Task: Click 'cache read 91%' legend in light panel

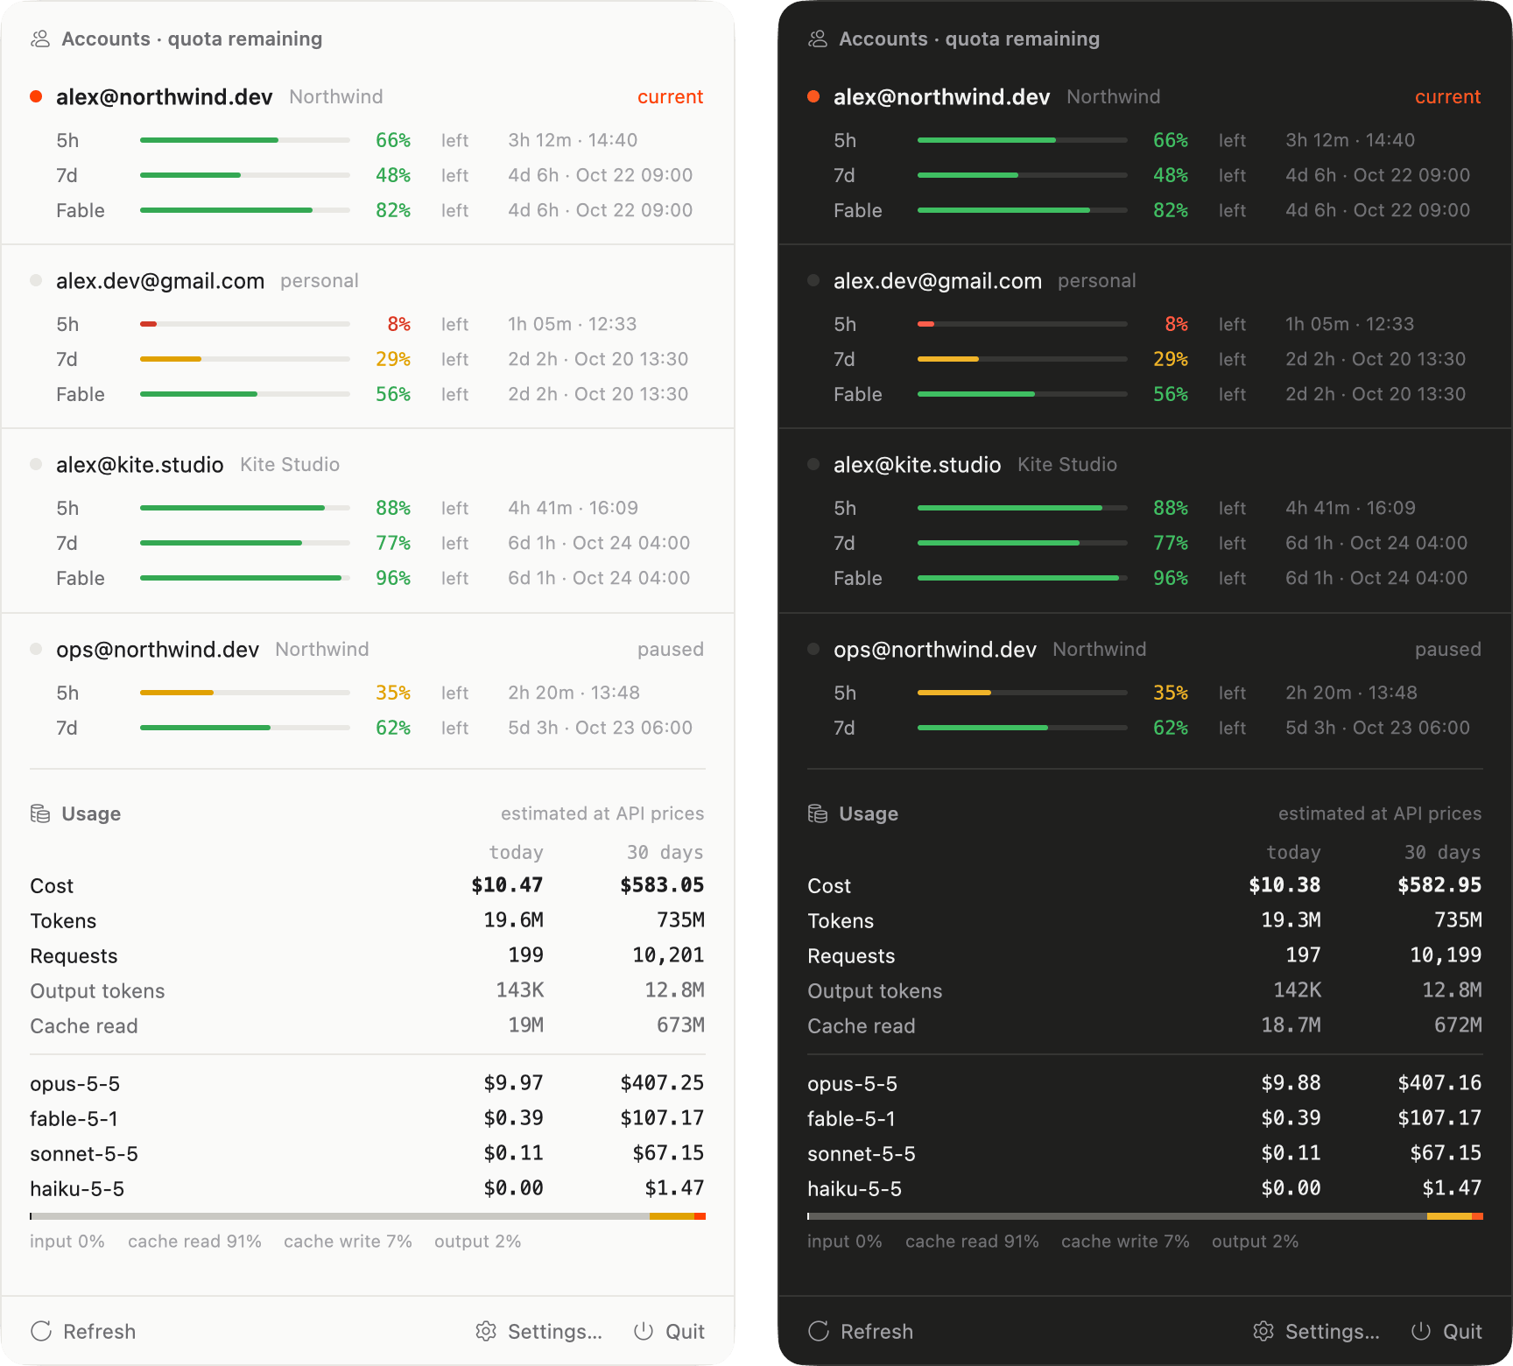Action: tap(194, 1242)
